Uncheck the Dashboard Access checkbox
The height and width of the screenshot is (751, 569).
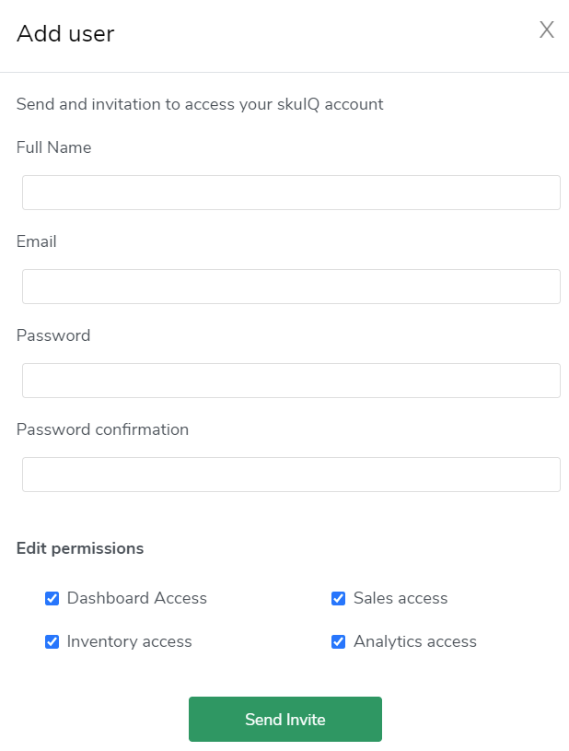pos(52,599)
